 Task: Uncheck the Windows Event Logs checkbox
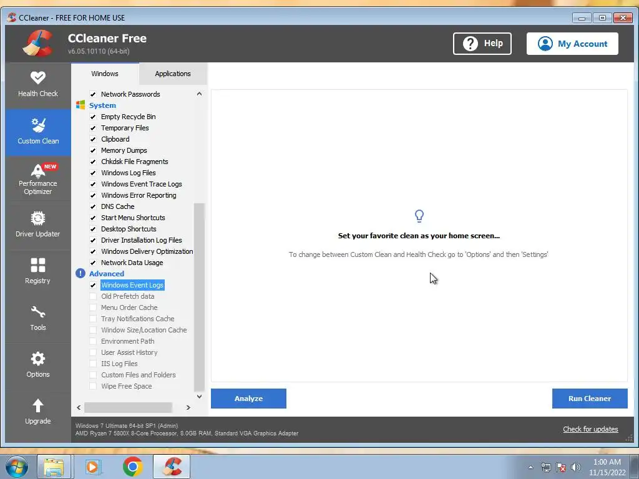93,285
